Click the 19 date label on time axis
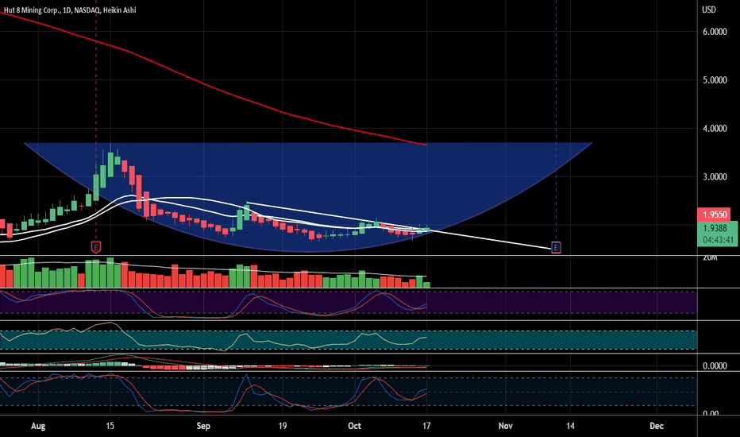Viewport: 740px width, 437px height. [282, 426]
